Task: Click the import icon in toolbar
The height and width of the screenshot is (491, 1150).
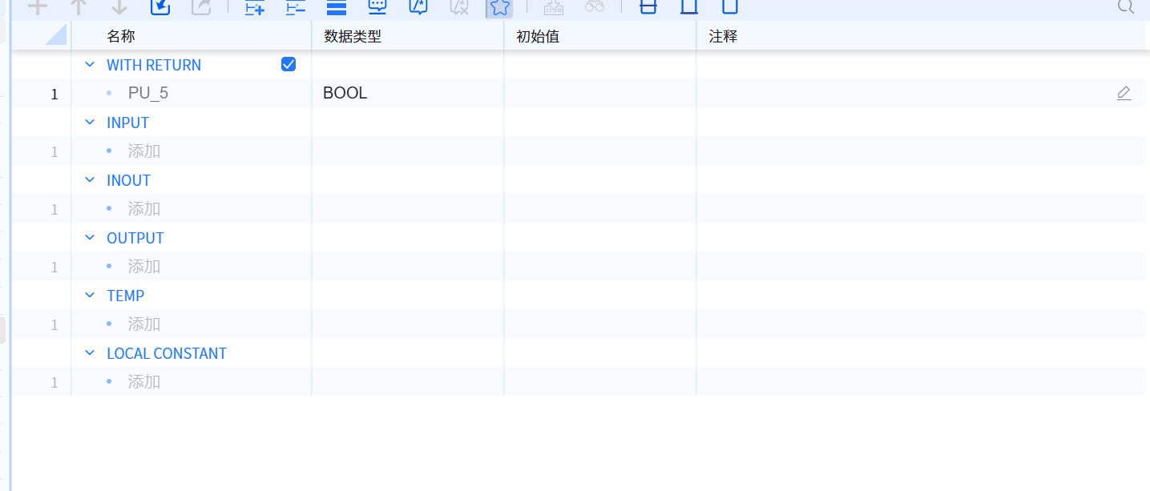Action: click(160, 6)
